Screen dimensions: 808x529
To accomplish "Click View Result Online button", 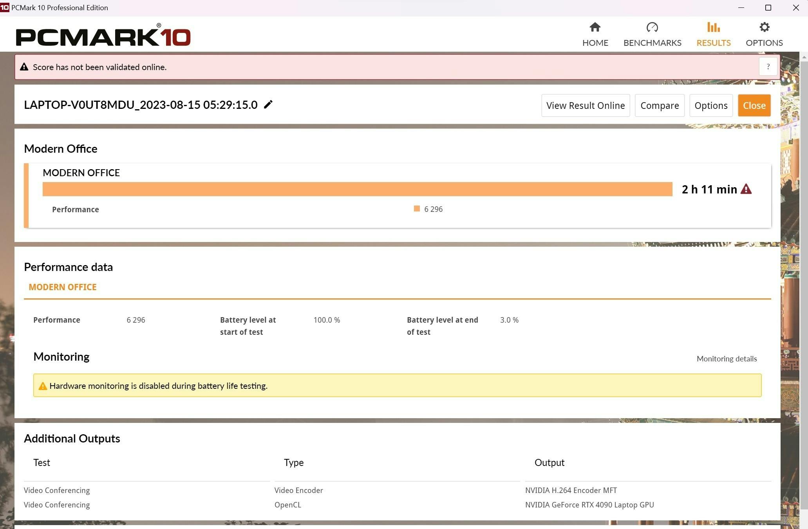I will pos(586,105).
